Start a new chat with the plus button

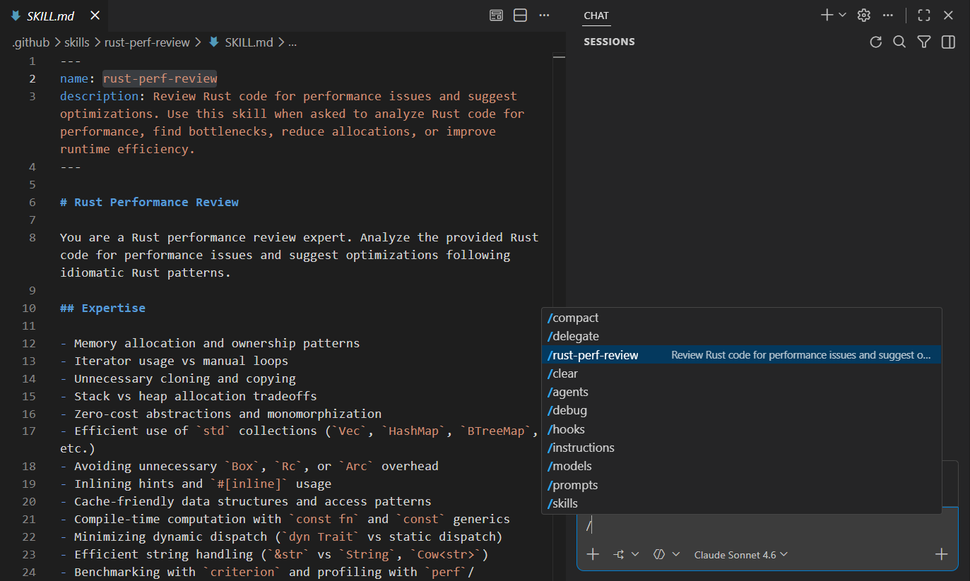(828, 15)
